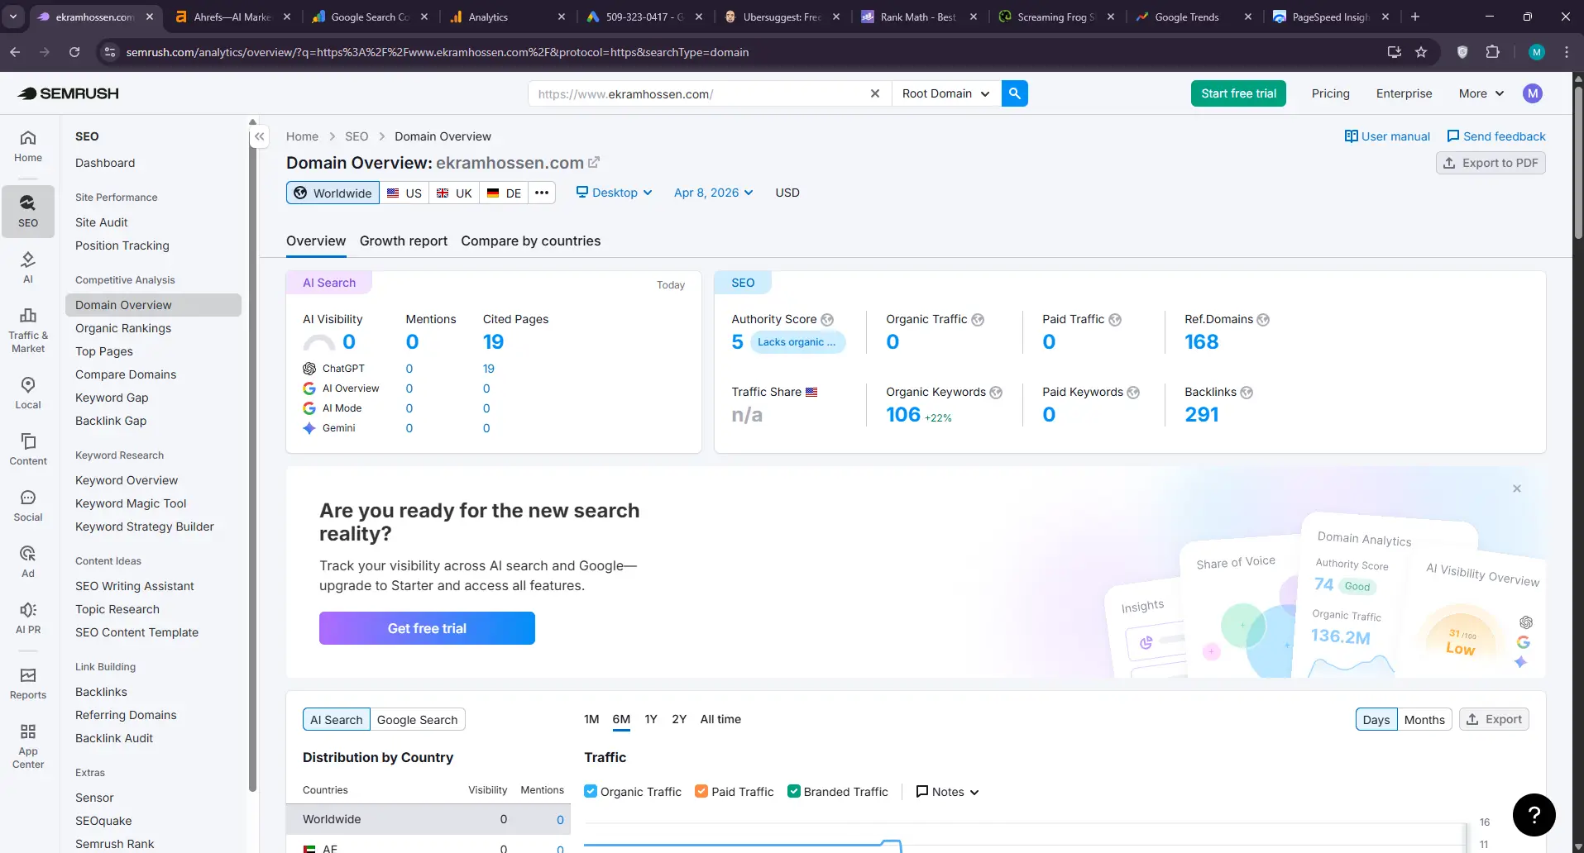
Task: Open the Chrome tab search dropdown
Action: coord(13,17)
